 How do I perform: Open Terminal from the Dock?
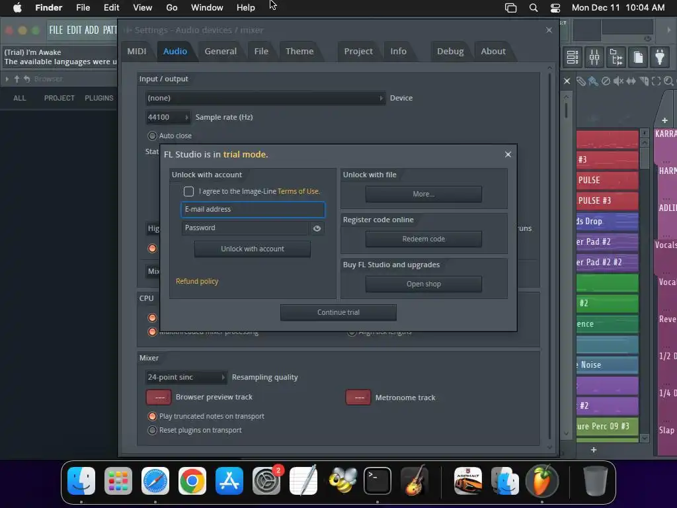tap(378, 480)
